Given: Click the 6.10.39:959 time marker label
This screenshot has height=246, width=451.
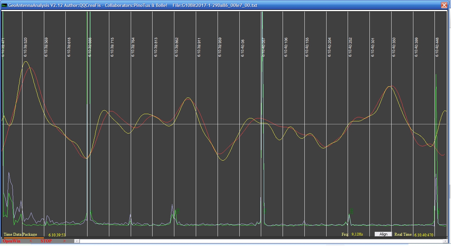Looking at the screenshot, I should 220,47.
